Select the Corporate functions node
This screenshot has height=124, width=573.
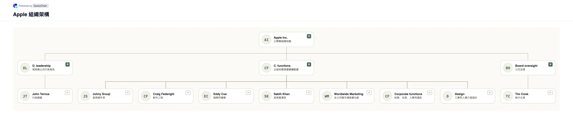[x=407, y=96]
